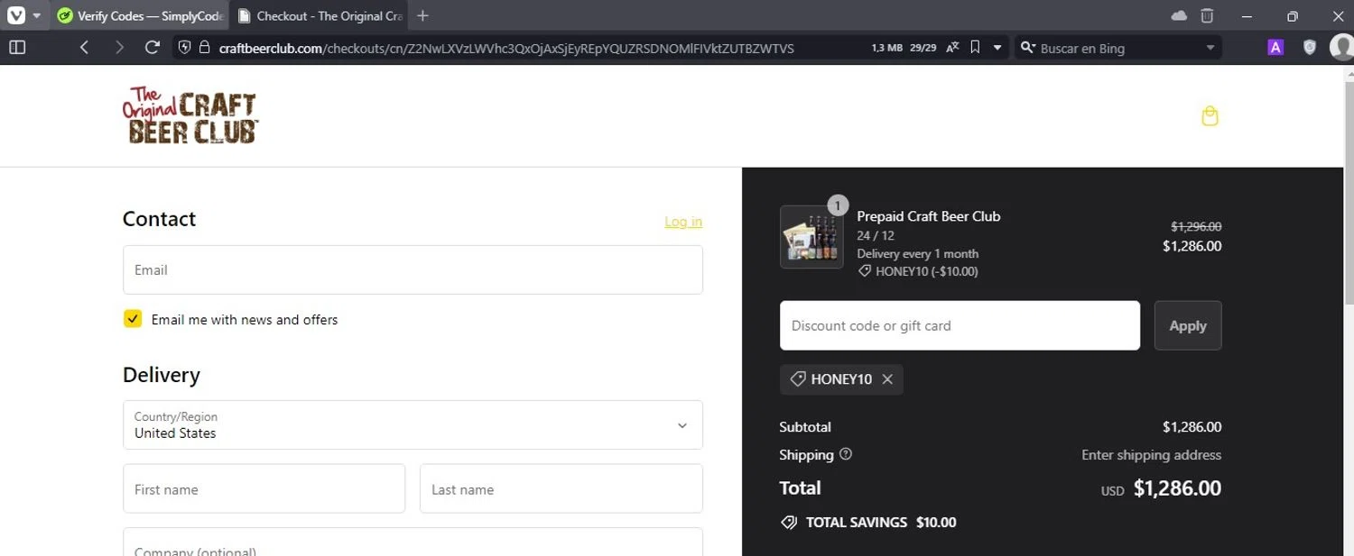
Task: Click the Apply discount button
Action: [x=1188, y=325]
